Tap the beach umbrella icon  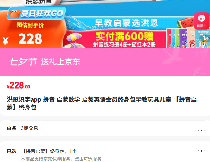(74, 39)
